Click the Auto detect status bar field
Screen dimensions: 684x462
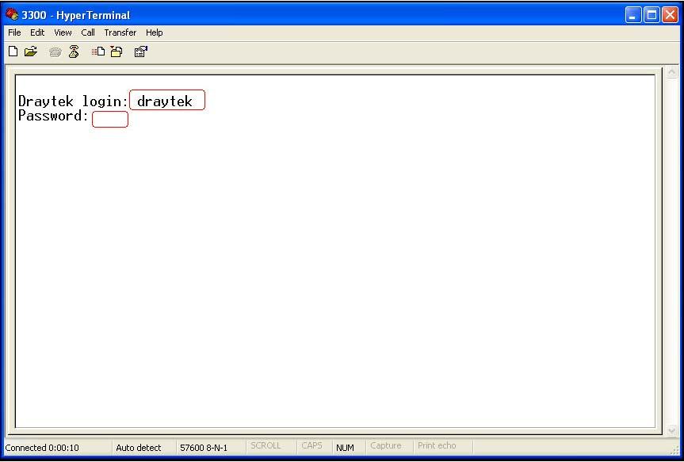(139, 448)
